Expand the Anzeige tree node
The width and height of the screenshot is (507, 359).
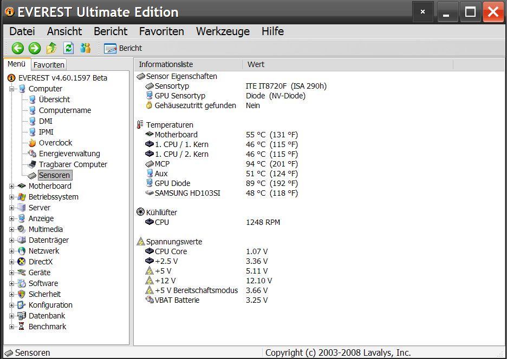pyautogui.click(x=11, y=218)
